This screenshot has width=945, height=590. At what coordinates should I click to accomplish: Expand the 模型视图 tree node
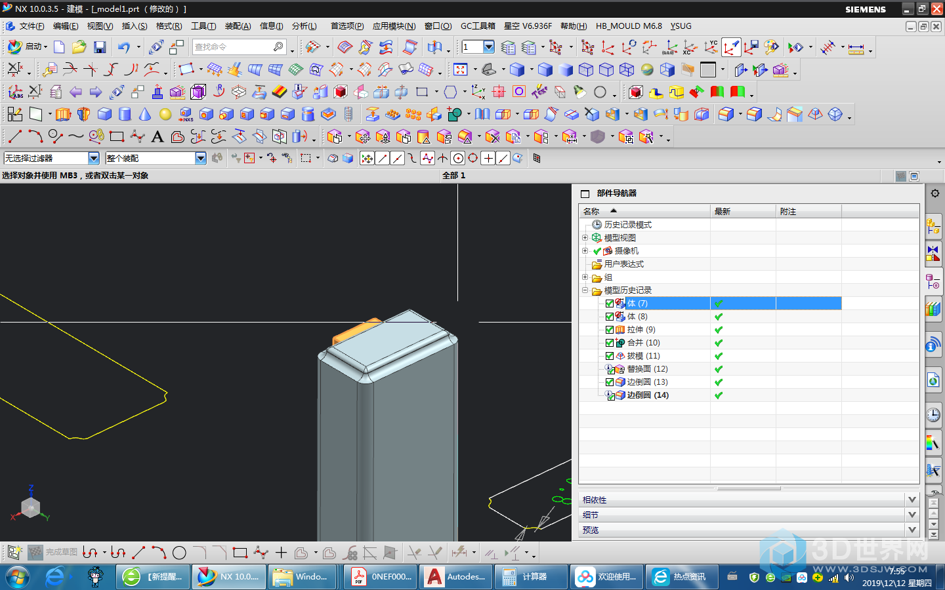(x=585, y=237)
